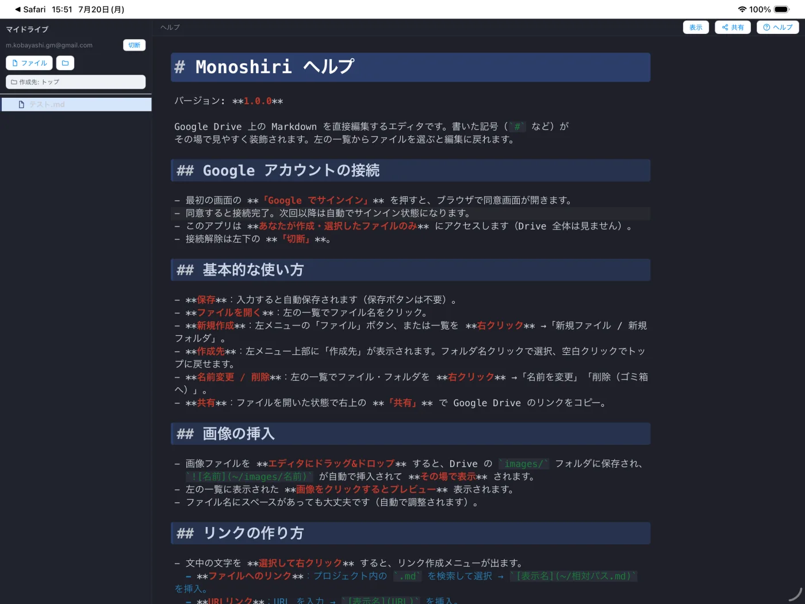805x604 pixels.
Task: Click the status bar time 15:51
Action: (62, 9)
